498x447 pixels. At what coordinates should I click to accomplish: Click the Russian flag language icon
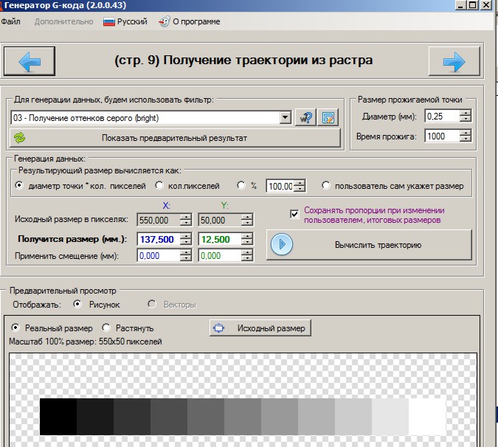pos(109,21)
